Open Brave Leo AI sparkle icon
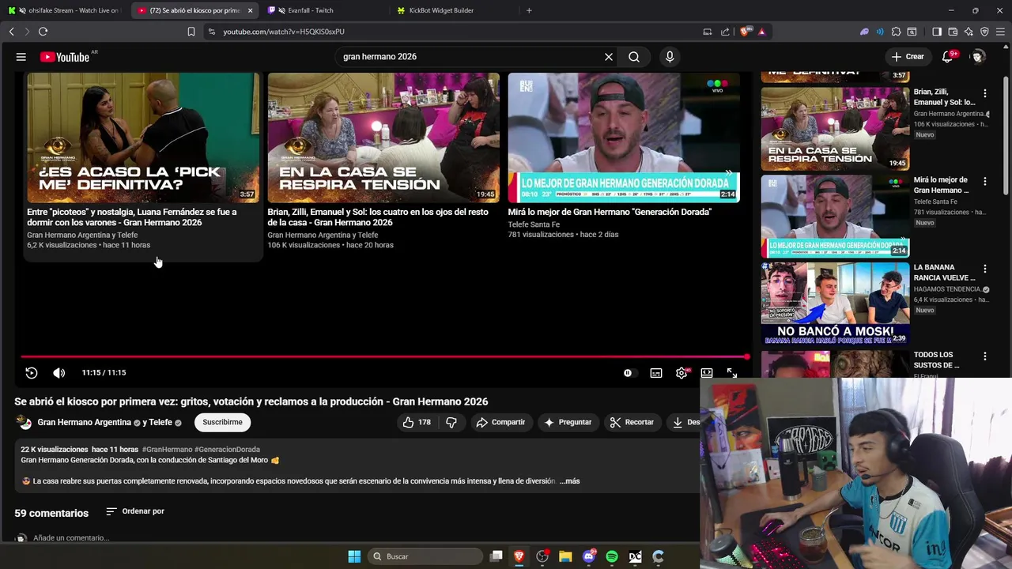 pyautogui.click(x=969, y=32)
